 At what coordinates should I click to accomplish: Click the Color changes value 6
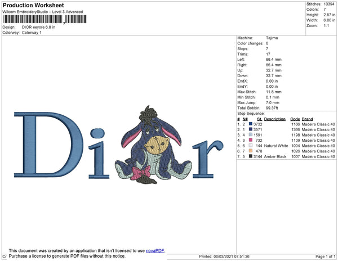(267, 43)
